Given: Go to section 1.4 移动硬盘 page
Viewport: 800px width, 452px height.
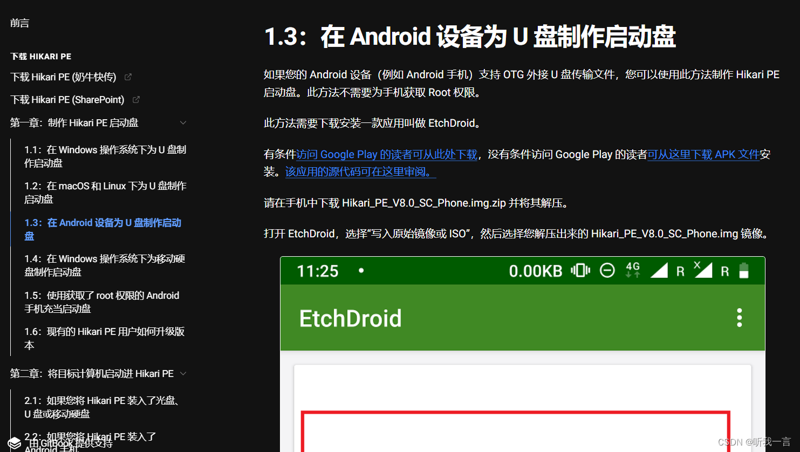Looking at the screenshot, I should pos(105,265).
